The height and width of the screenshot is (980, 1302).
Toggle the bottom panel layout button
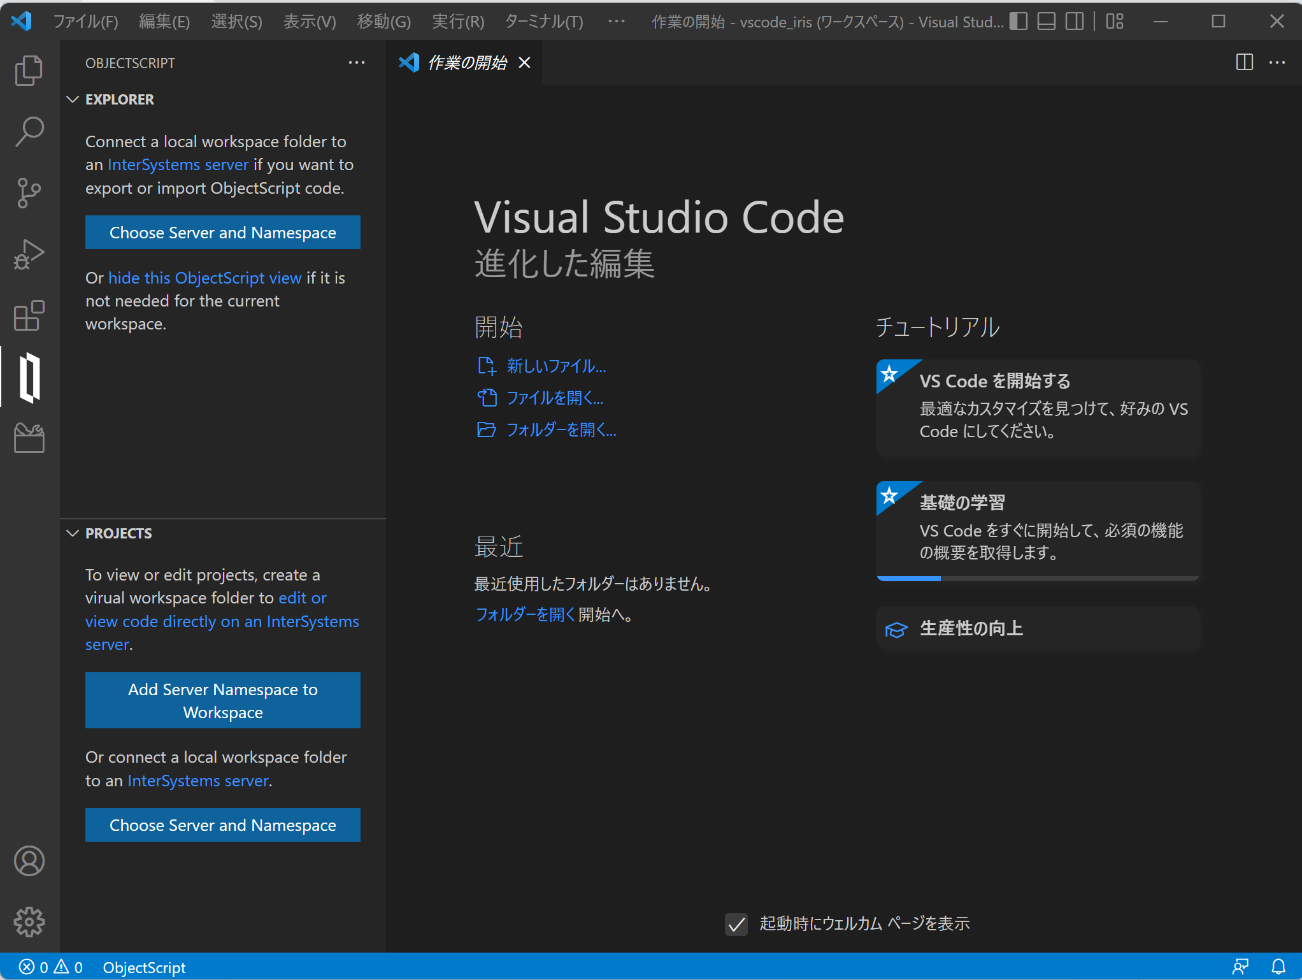pyautogui.click(x=1047, y=22)
